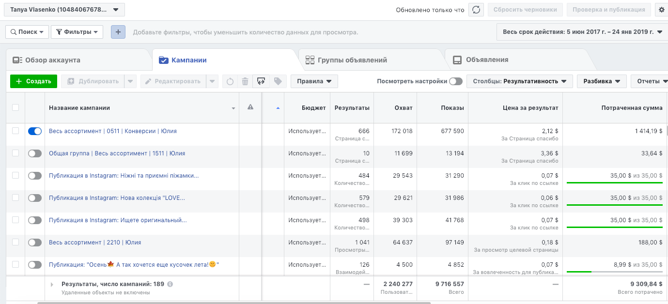Open the Столбцы: Результативность dropdown

520,81
